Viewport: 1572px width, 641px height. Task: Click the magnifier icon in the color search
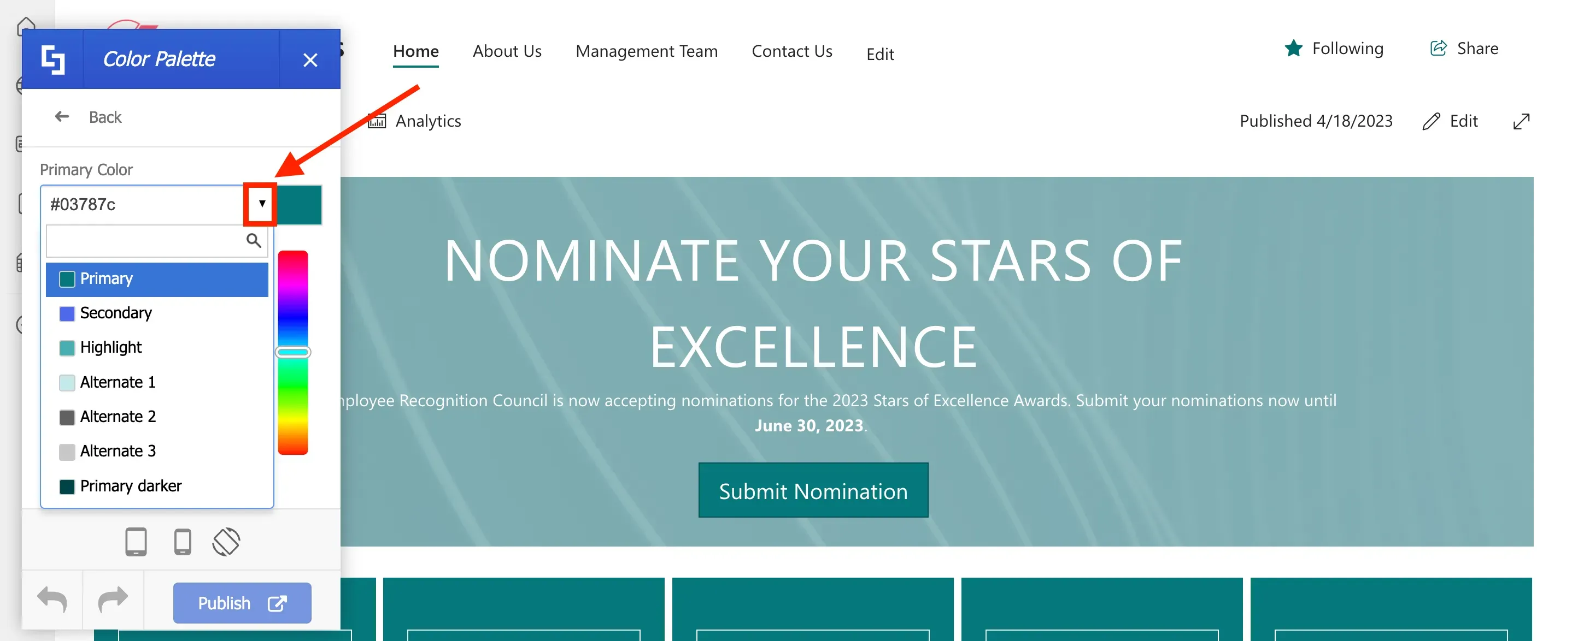(253, 240)
